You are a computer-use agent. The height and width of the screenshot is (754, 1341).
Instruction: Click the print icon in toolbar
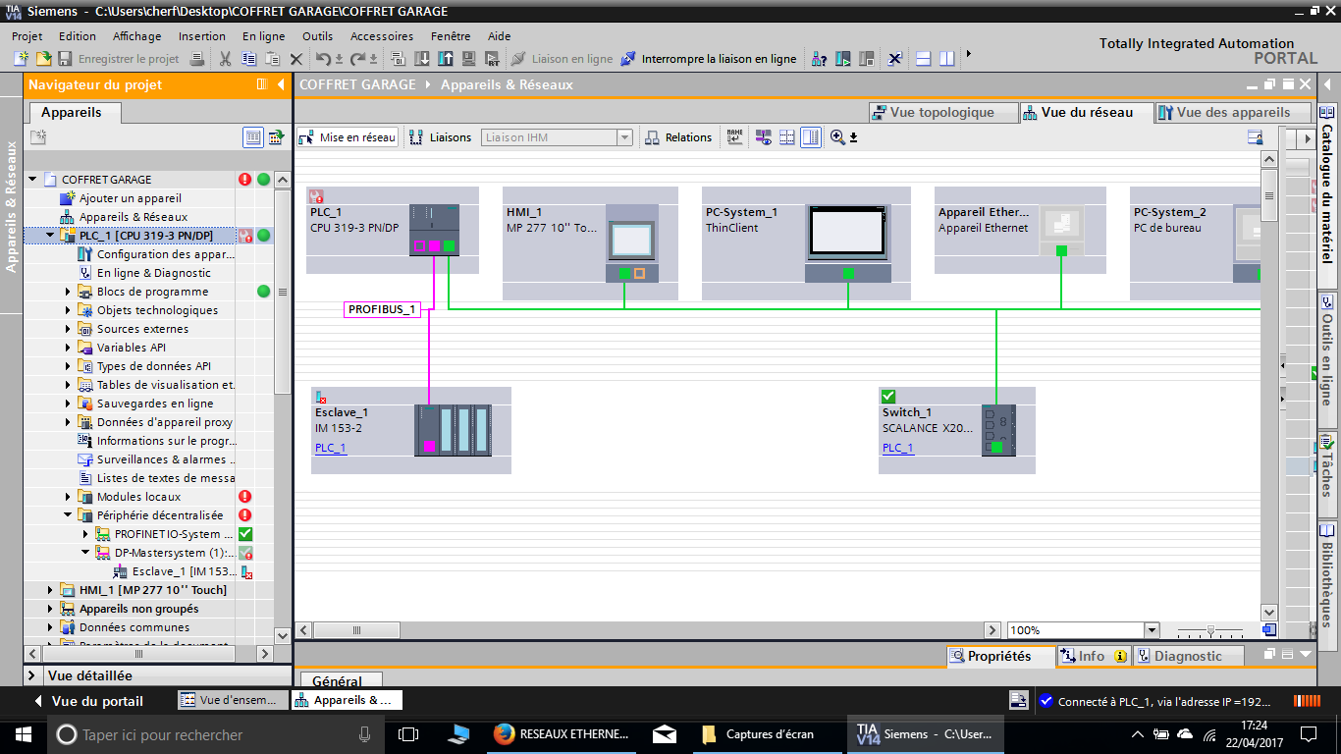(x=196, y=59)
